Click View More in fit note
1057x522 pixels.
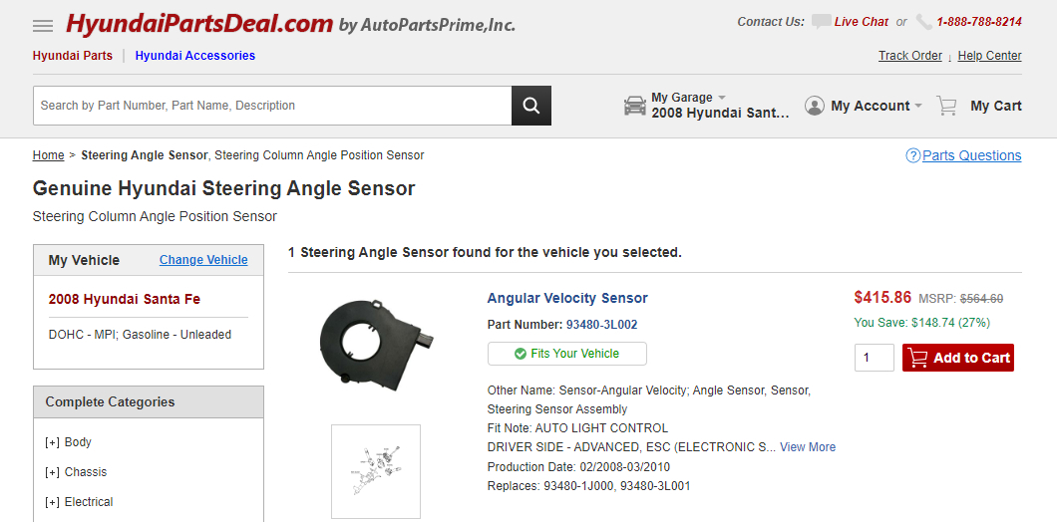808,447
